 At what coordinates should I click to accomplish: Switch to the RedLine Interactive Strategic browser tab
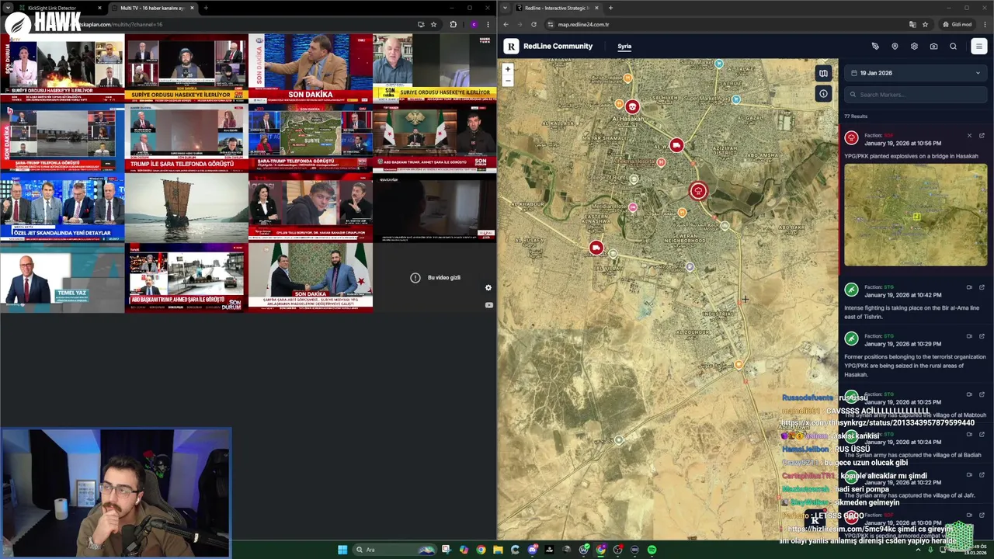(558, 8)
